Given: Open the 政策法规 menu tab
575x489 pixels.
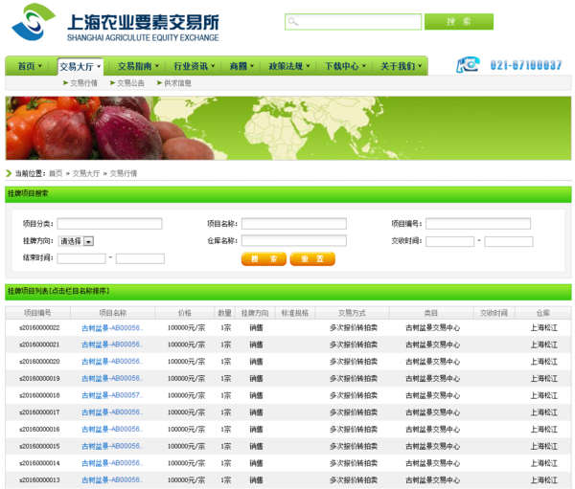Looking at the screenshot, I should [289, 66].
